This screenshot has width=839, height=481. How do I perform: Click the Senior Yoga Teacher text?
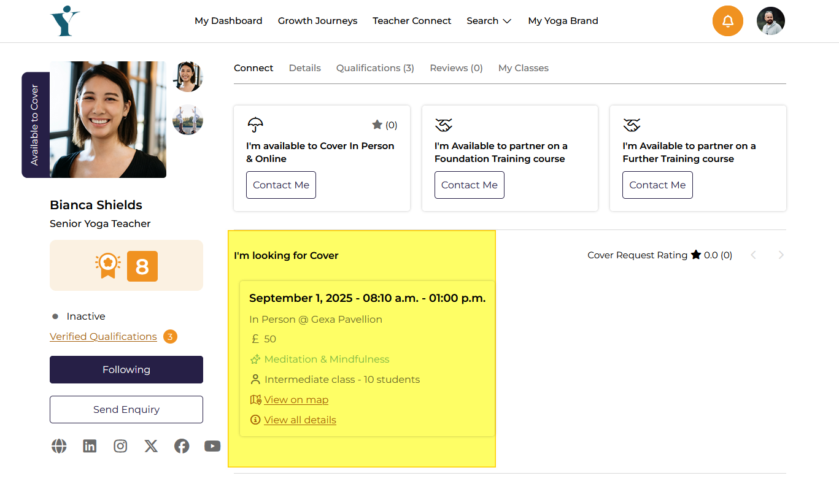click(100, 223)
